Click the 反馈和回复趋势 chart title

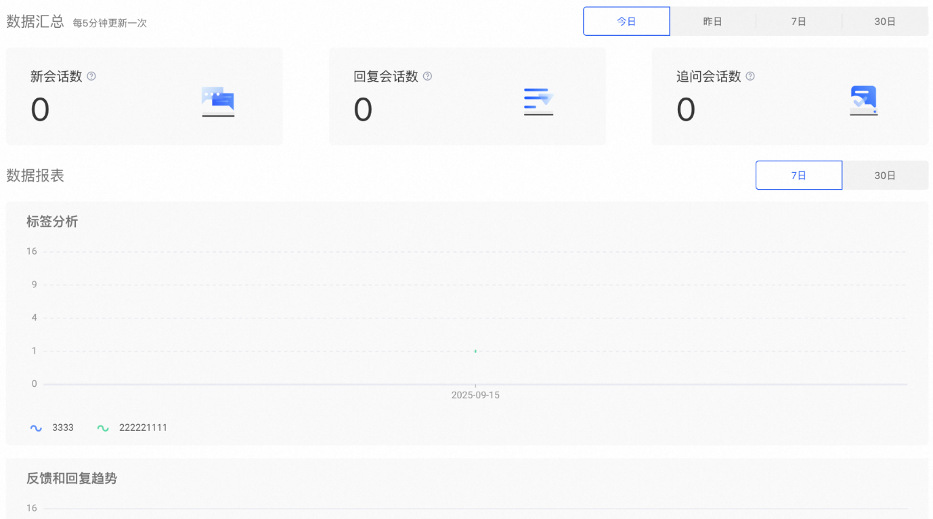click(x=72, y=478)
